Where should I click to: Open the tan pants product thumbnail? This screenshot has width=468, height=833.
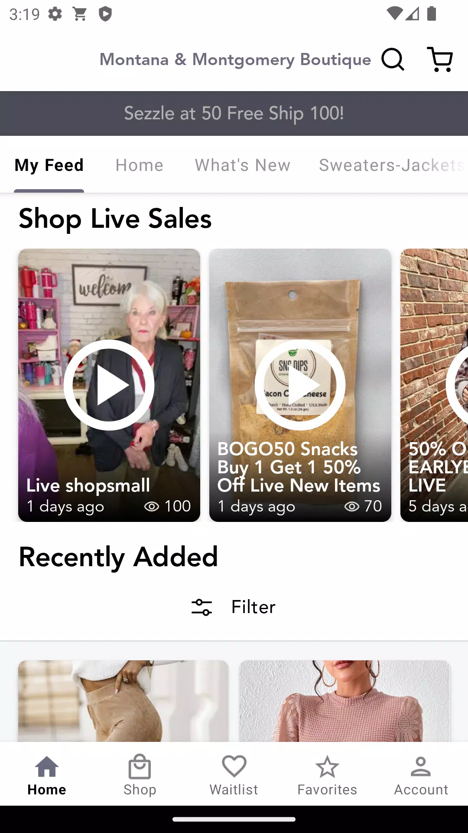point(123,701)
